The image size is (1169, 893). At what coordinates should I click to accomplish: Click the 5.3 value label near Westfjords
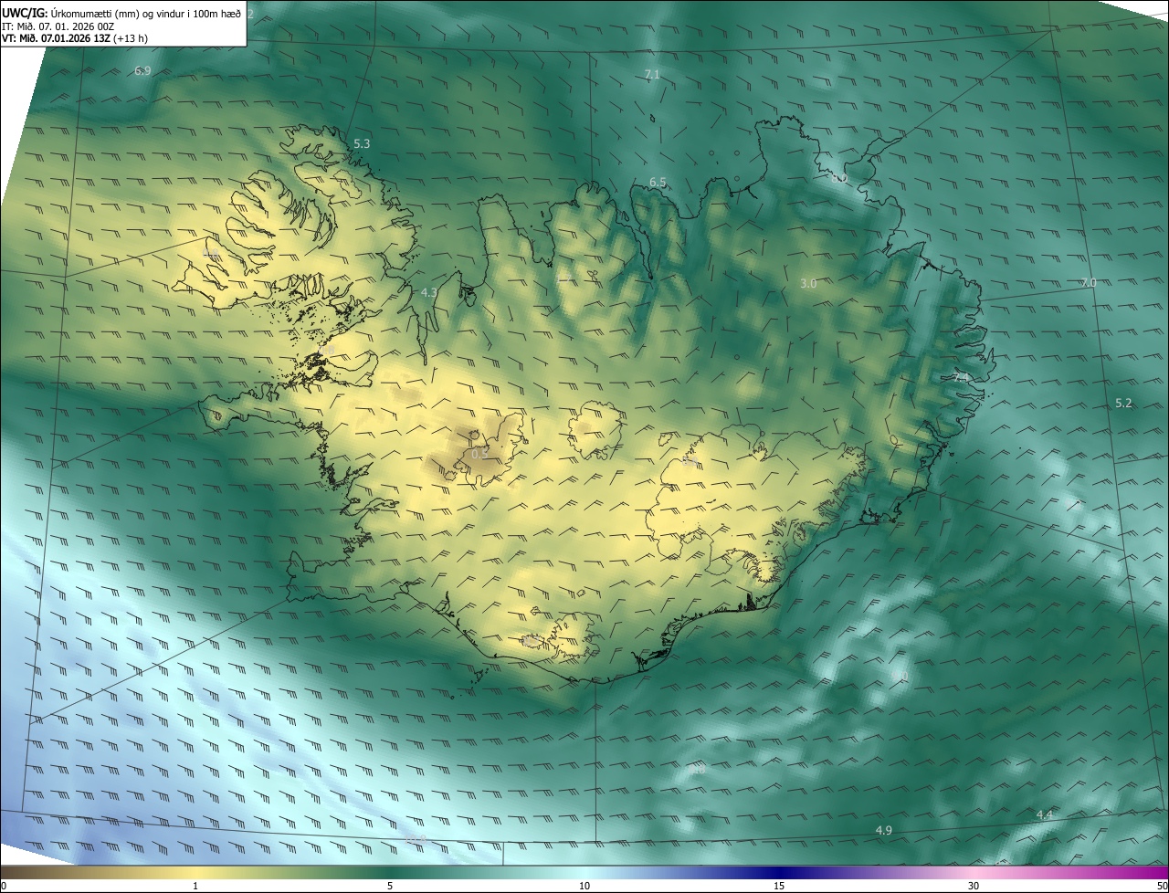[362, 143]
